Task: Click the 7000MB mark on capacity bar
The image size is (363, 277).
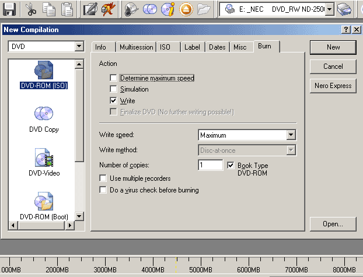Action: (x=296, y=270)
